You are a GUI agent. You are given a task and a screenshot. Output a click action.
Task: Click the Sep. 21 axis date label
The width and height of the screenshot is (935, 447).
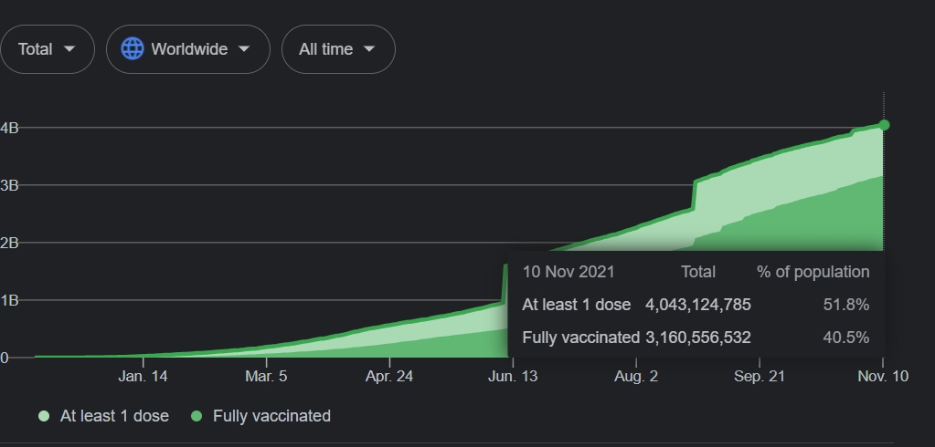[x=760, y=376]
